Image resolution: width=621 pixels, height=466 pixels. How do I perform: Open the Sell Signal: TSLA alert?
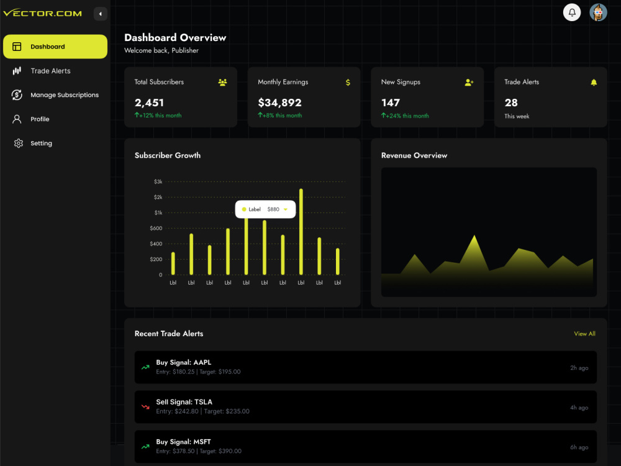pos(366,407)
